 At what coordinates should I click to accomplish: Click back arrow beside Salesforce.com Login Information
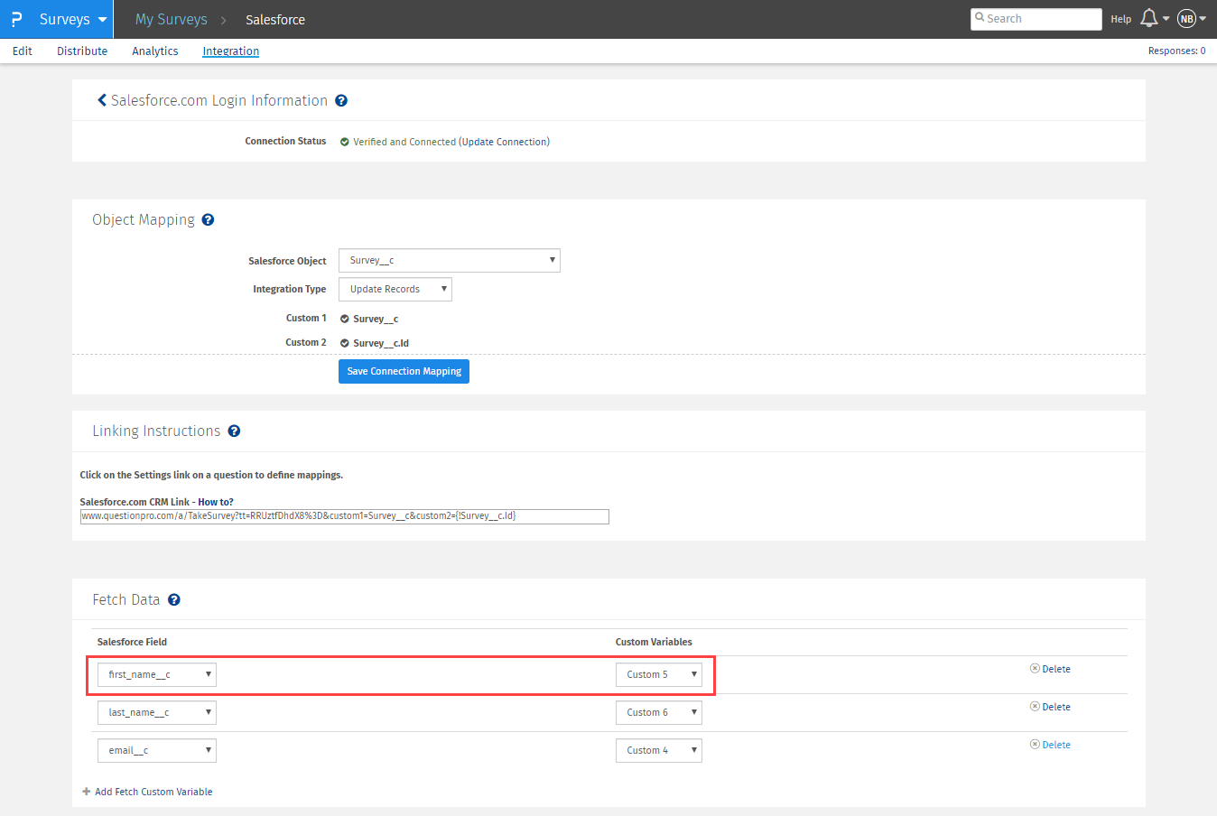tap(101, 100)
